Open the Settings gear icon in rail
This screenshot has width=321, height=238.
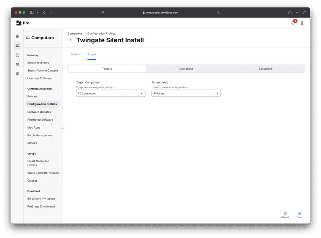[x=18, y=74]
